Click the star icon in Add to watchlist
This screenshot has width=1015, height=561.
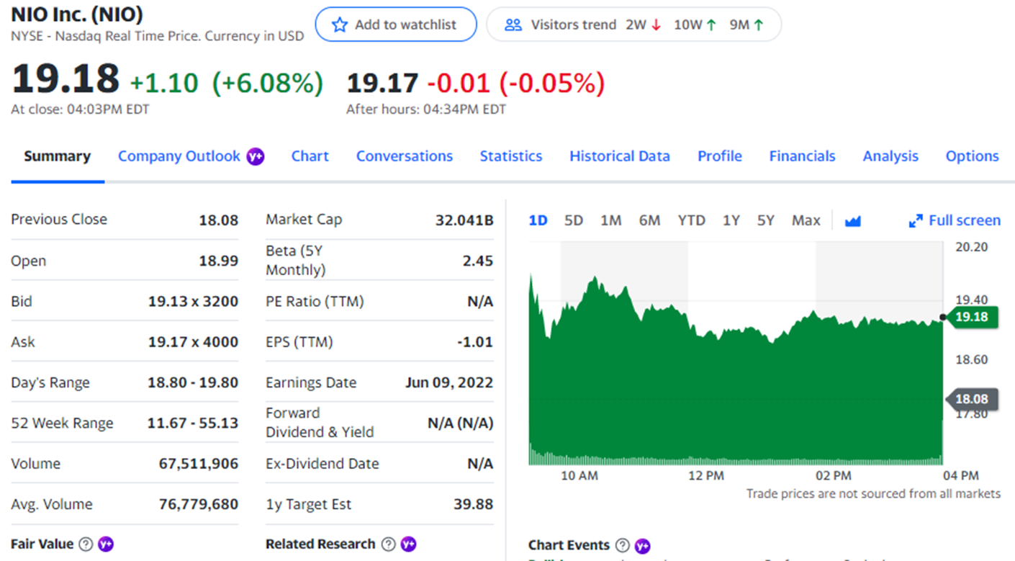click(340, 24)
